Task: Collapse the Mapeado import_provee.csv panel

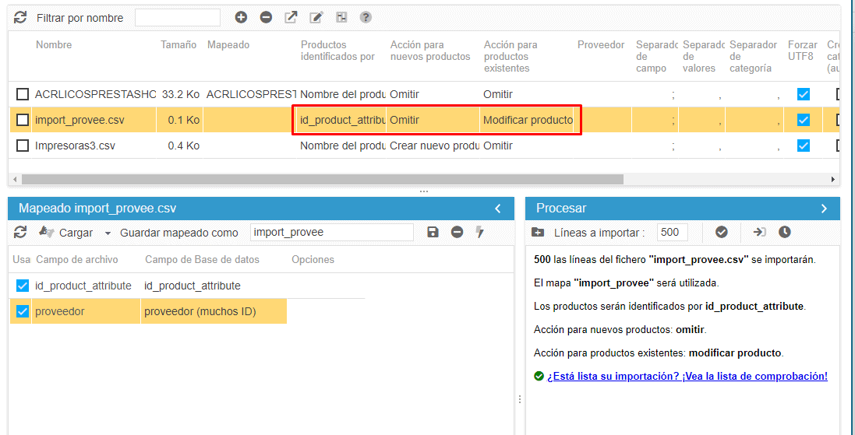Action: coord(499,209)
